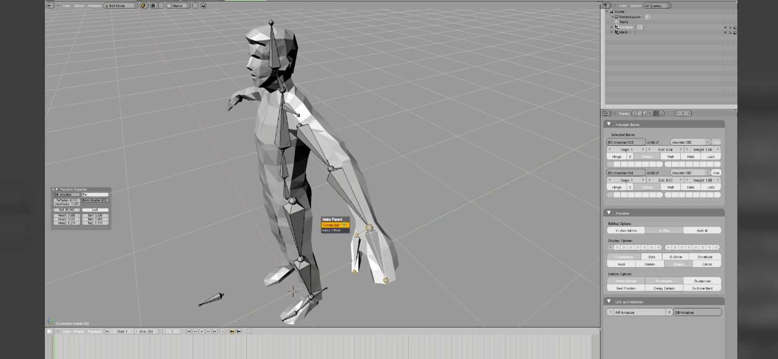Toggle X-Axis Mirror editing option
The width and height of the screenshot is (778, 359).
tap(626, 230)
